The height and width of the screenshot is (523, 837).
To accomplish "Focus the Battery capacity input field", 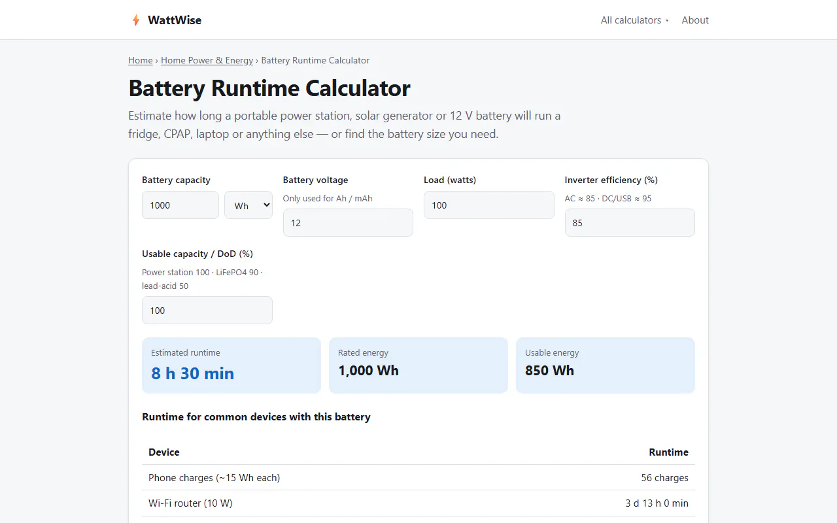I will coord(180,205).
